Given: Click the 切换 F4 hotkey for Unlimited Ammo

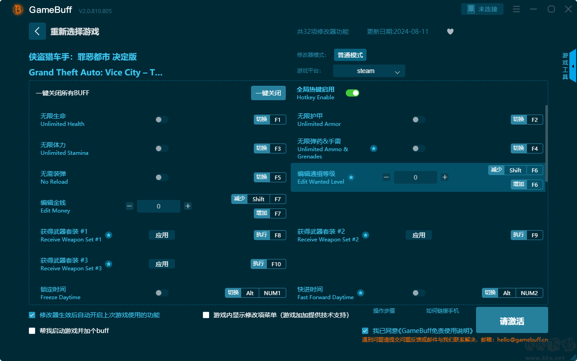Looking at the screenshot, I should [x=527, y=148].
